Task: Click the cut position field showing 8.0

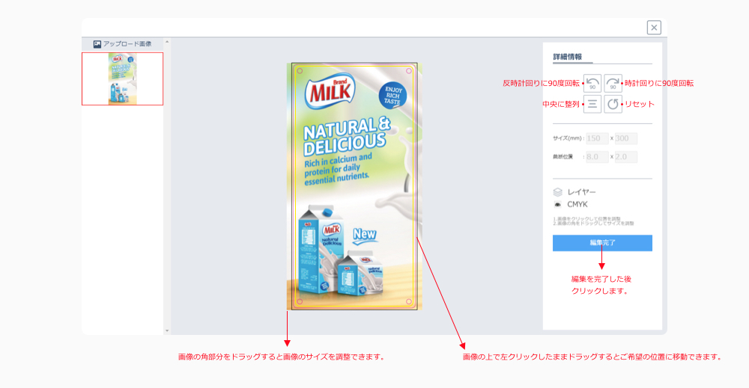Action: [597, 157]
